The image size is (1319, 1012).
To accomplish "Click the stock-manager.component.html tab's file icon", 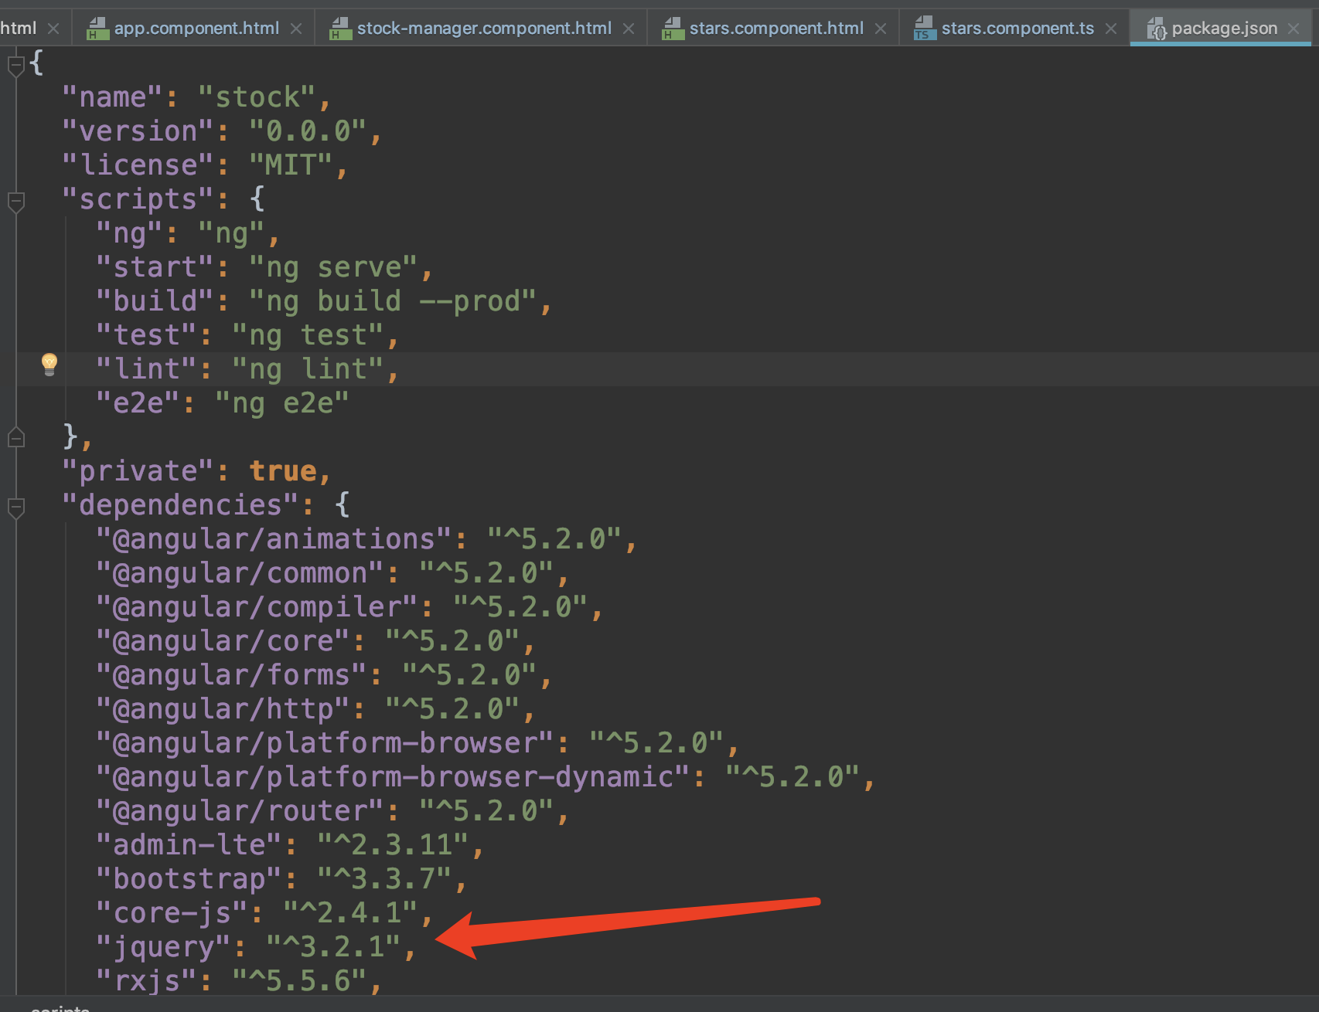I will click(x=340, y=29).
